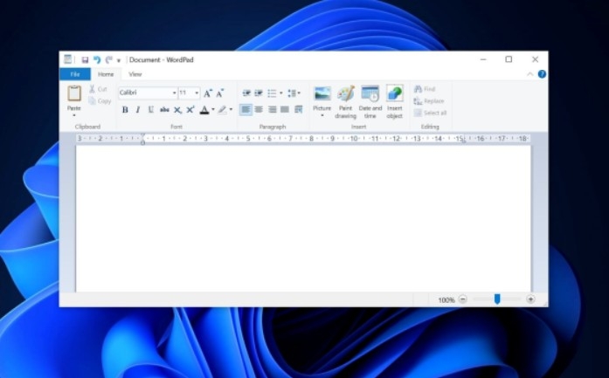Apply the text highlight color
The image size is (609, 378).
[222, 110]
